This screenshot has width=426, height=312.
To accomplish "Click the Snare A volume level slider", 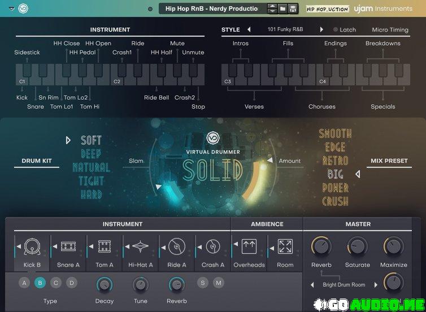I will (51, 247).
